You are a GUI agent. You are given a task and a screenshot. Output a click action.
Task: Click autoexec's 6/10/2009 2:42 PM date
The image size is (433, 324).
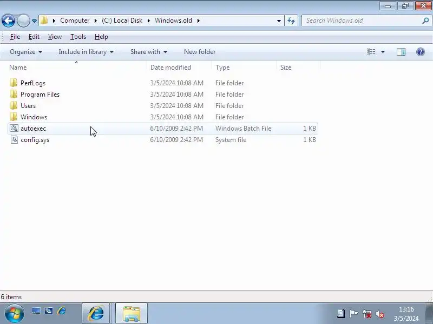point(176,129)
